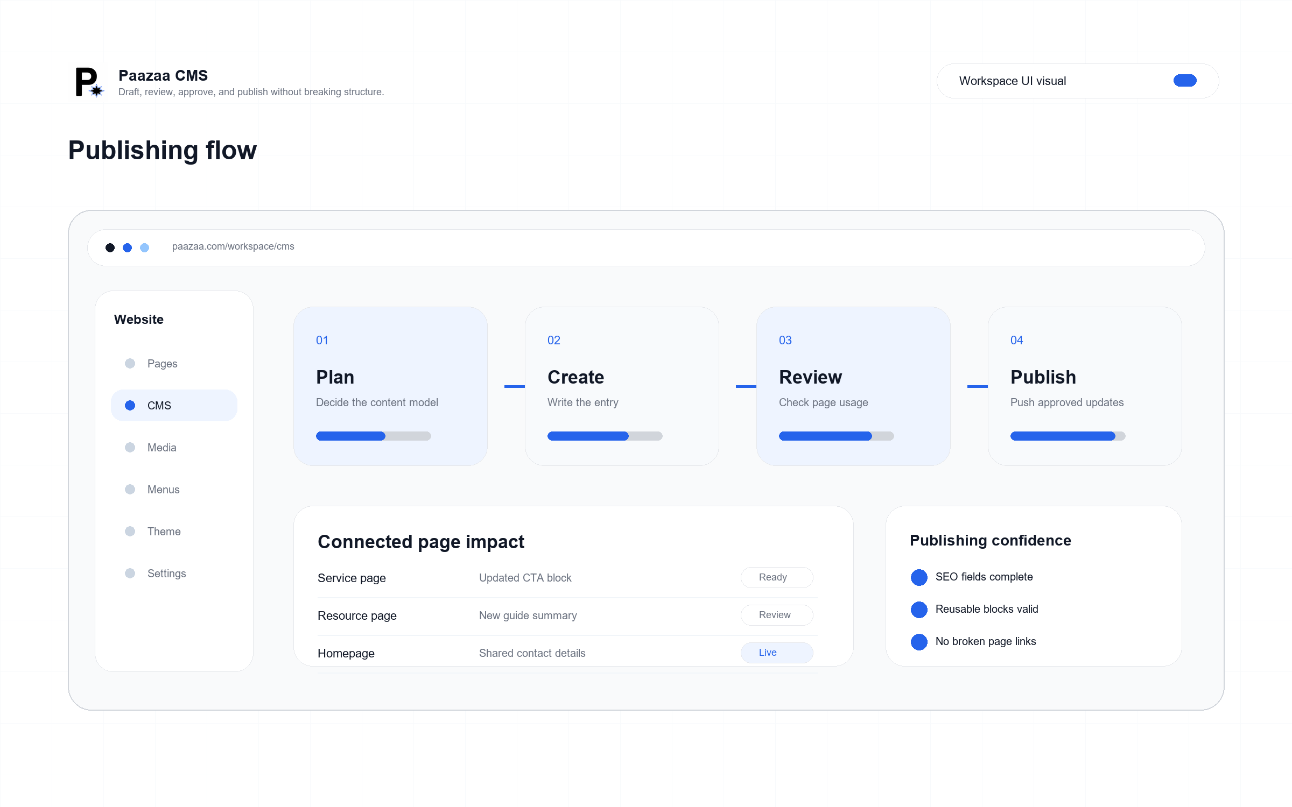Click the 'Publishing flow' page title
Viewport: 1292px width, 807px height.
click(x=163, y=151)
